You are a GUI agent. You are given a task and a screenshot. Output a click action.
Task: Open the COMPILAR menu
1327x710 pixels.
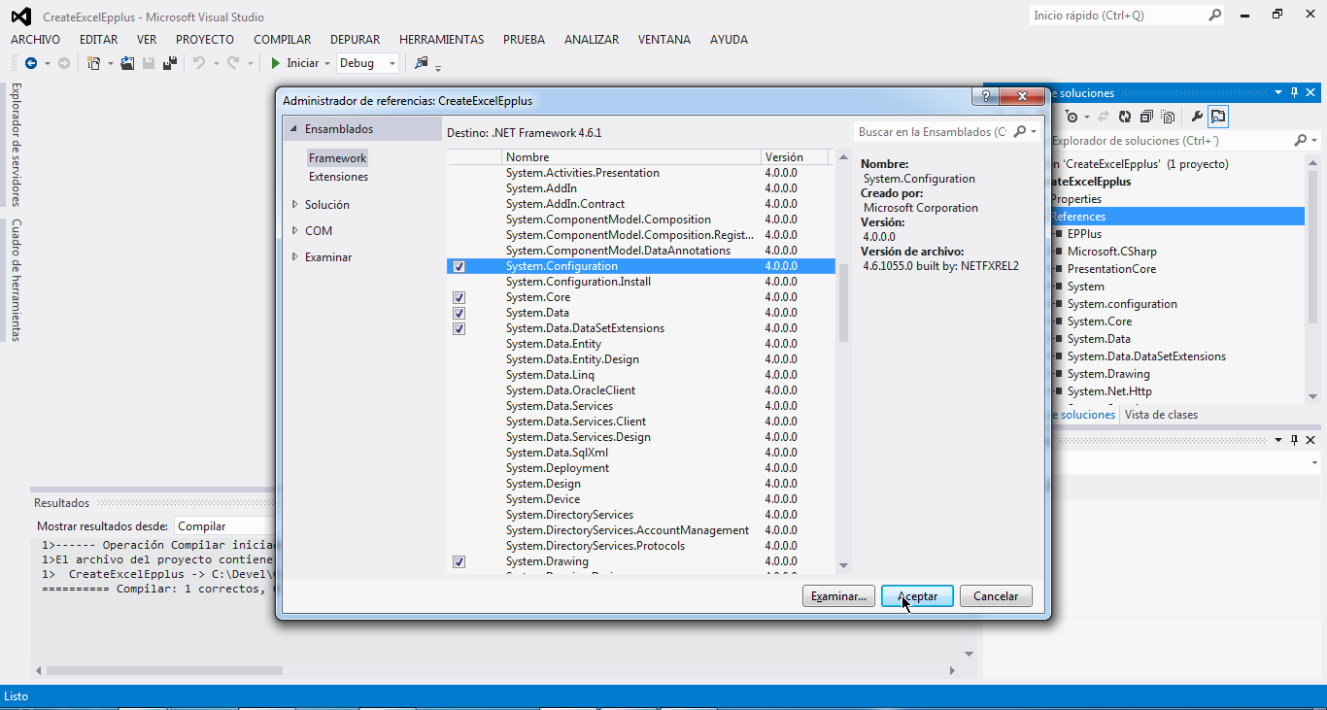click(x=282, y=40)
